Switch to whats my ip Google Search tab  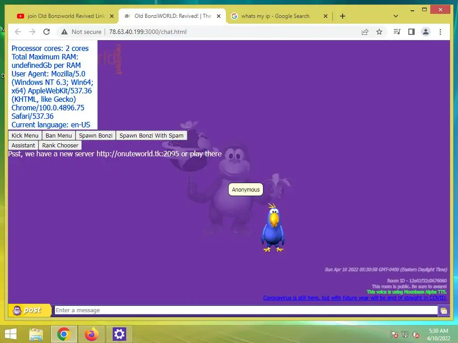click(x=275, y=16)
